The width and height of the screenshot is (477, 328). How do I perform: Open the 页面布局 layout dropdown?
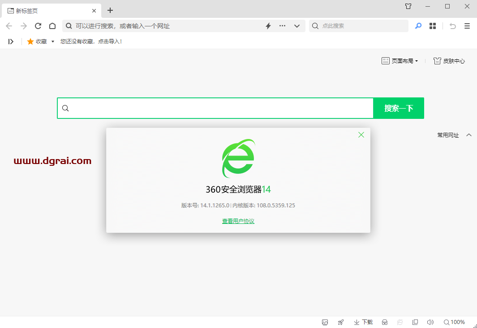400,61
